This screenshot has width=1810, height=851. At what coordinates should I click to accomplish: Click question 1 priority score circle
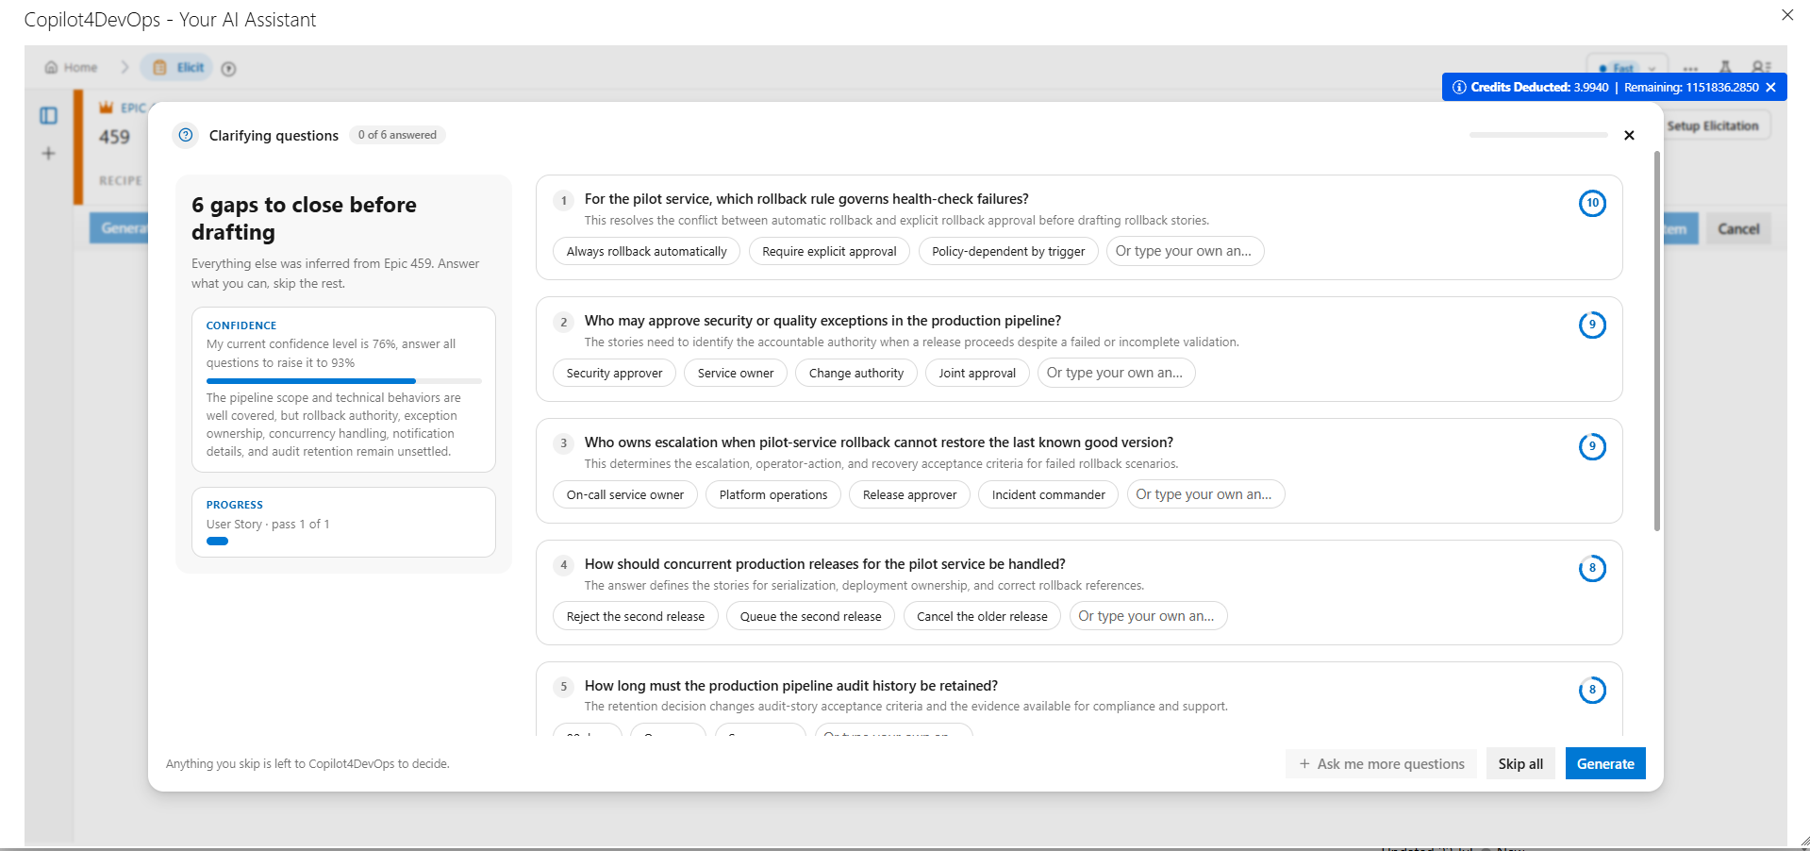[x=1592, y=203]
